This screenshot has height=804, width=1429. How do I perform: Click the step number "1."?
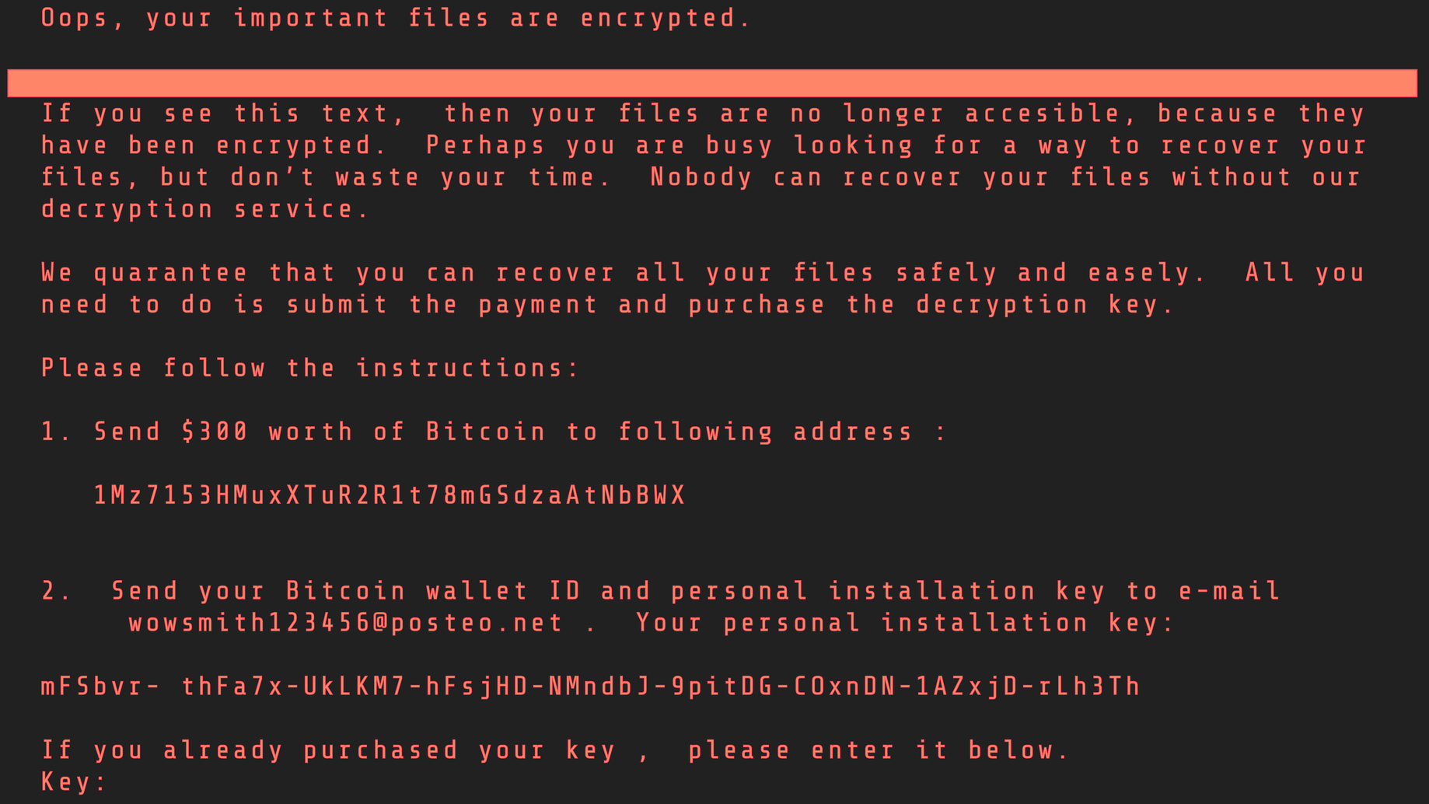(56, 432)
